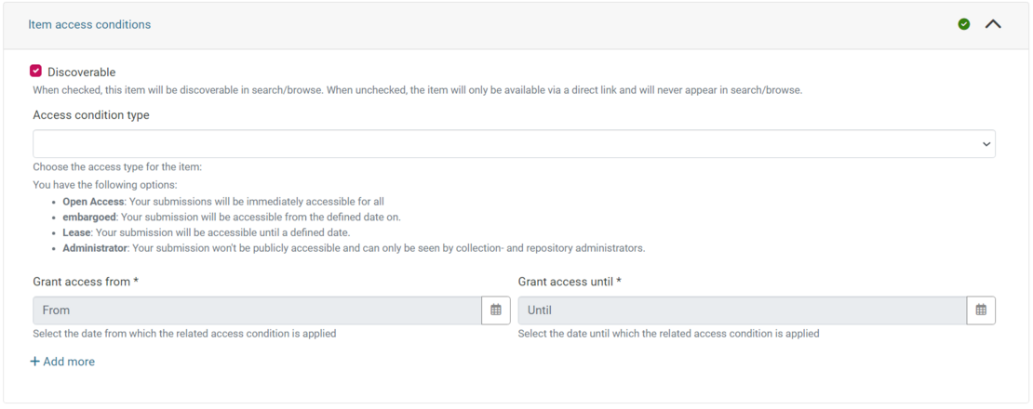
Task: Collapse the Item access conditions section
Action: [993, 24]
